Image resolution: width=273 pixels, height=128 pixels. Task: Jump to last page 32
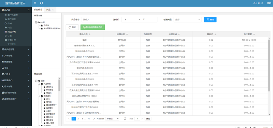point(89,119)
